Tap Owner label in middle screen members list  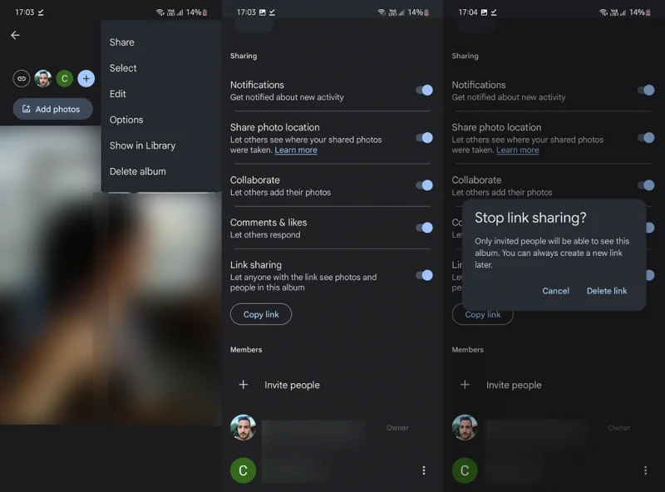tap(397, 427)
